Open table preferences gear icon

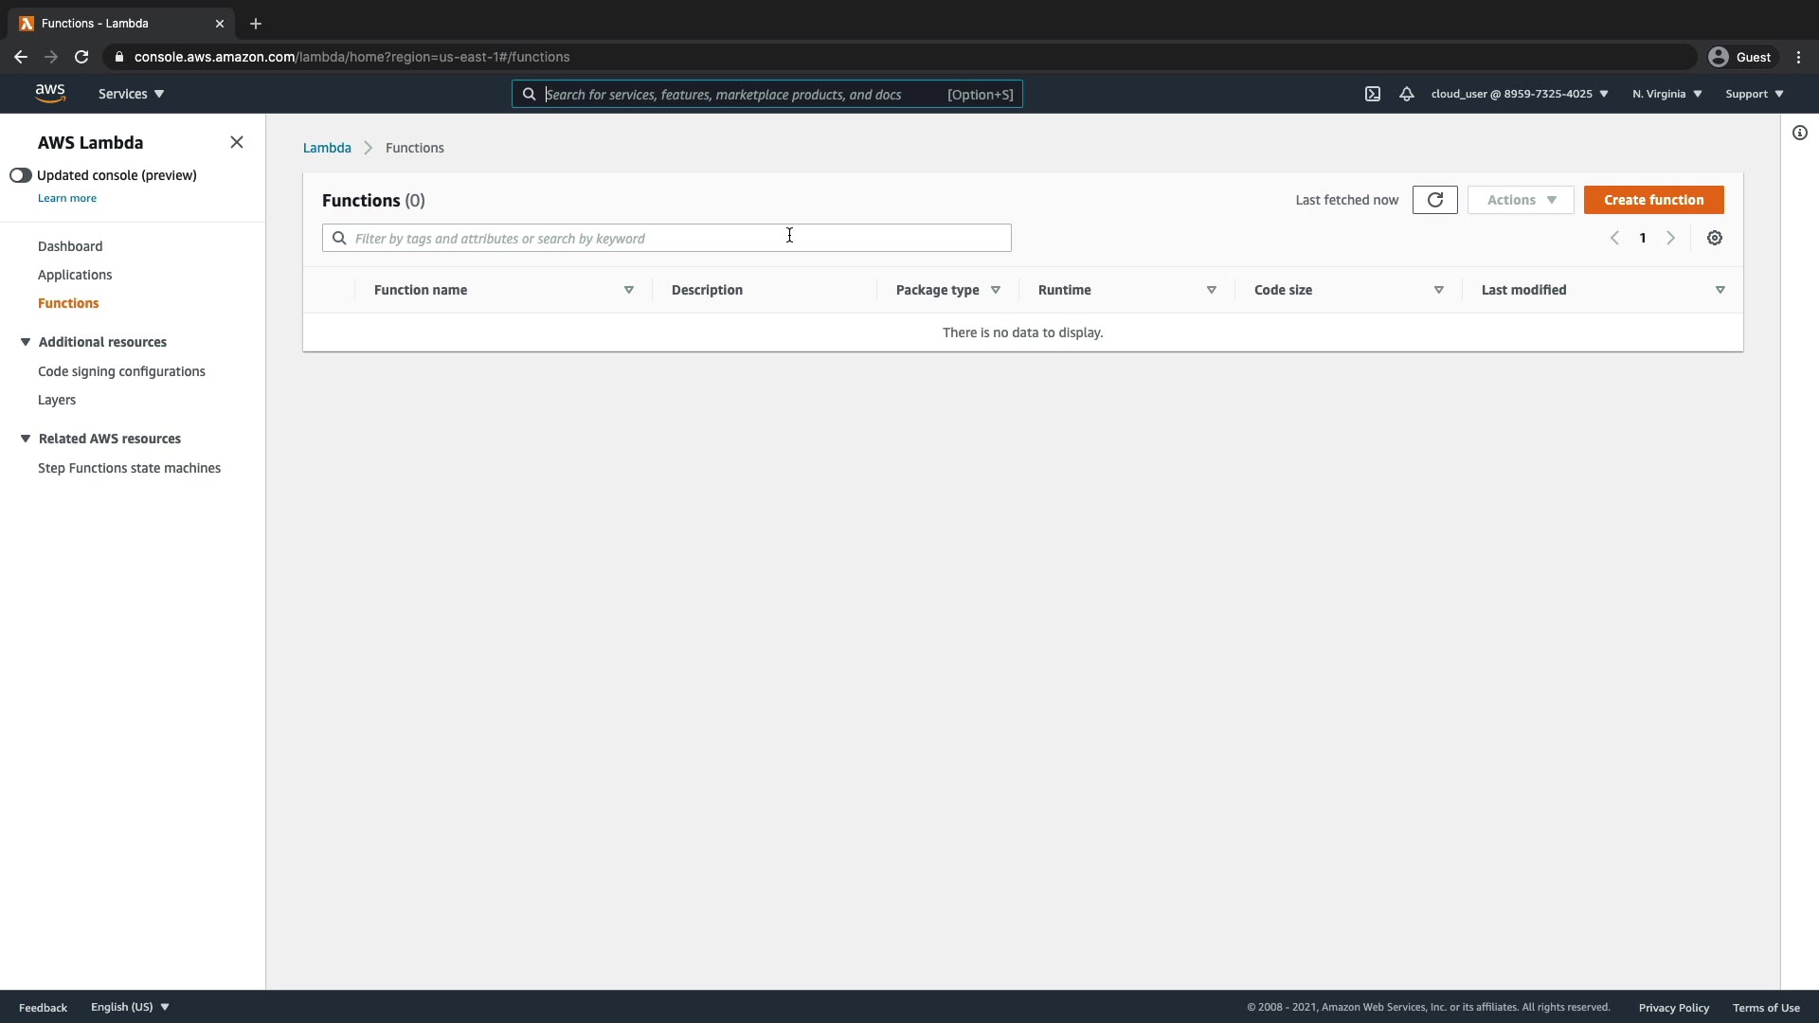[1715, 238]
